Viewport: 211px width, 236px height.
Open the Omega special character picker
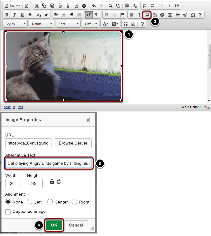tap(193, 15)
